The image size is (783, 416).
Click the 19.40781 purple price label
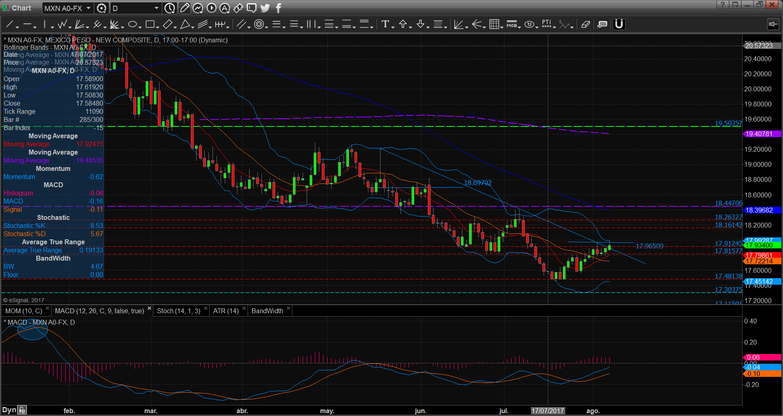pos(762,134)
